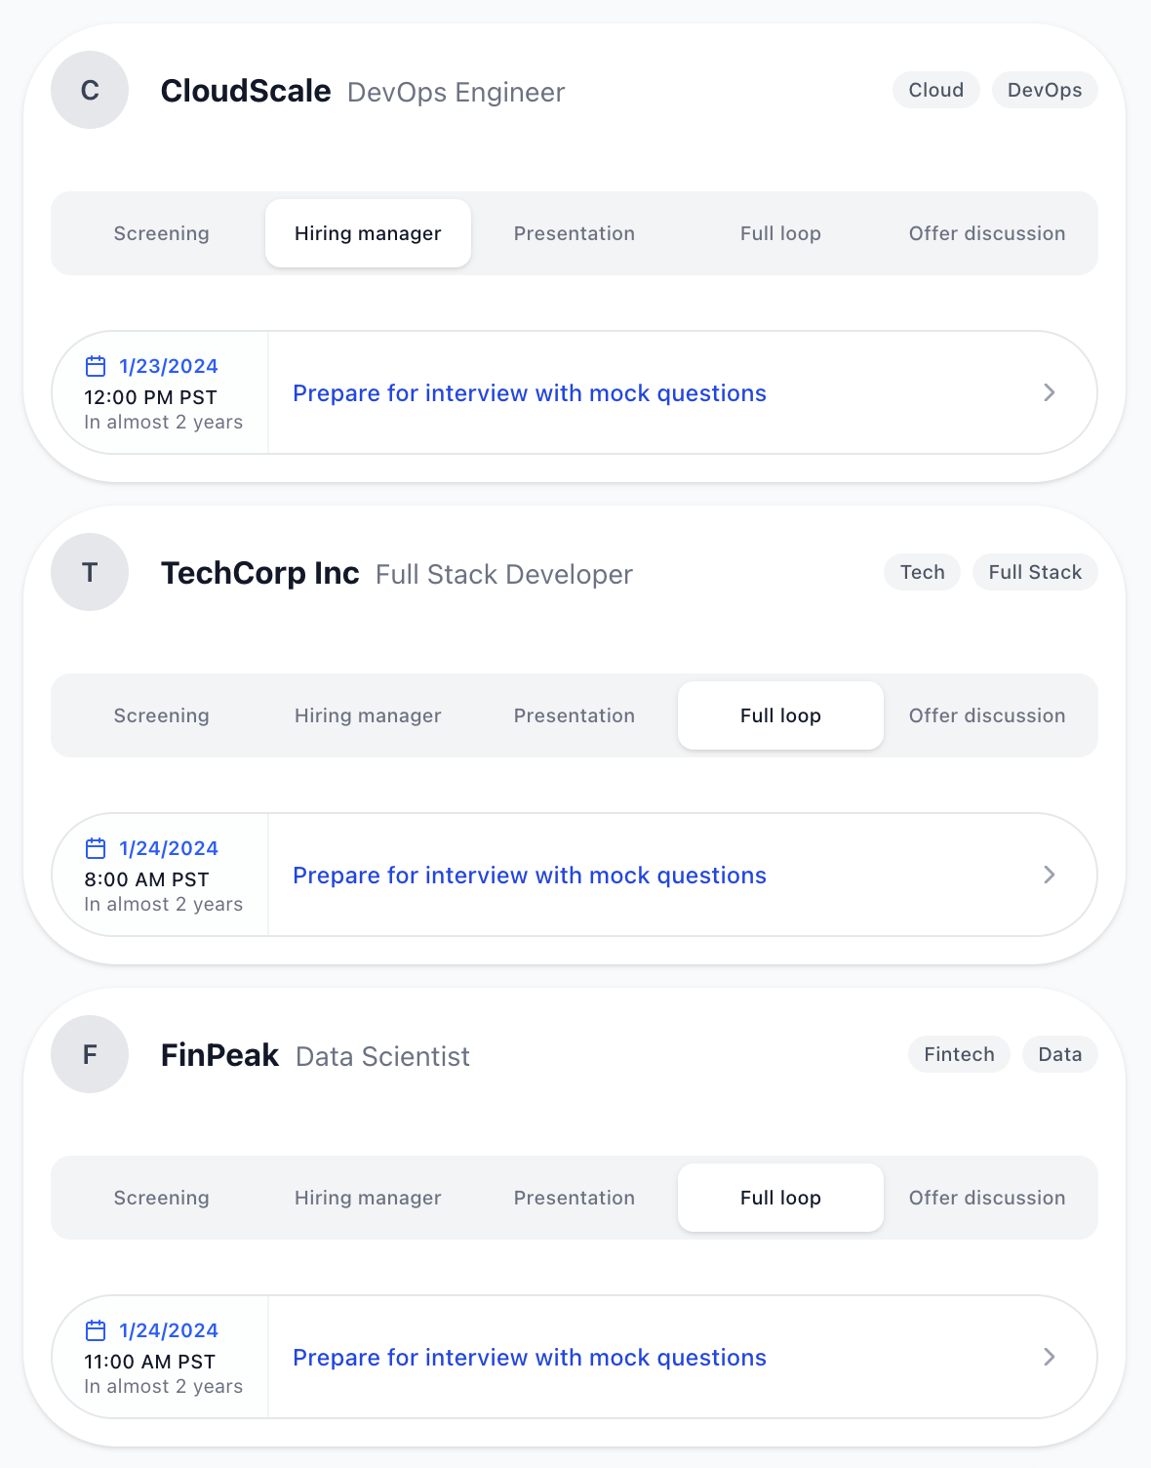This screenshot has height=1468, width=1151.
Task: Expand TechCorp mock questions chevron
Action: click(1050, 875)
